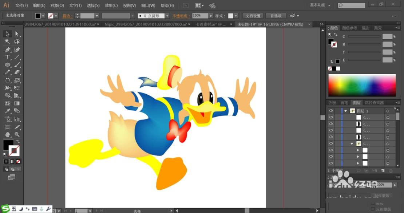Open the 效果(C) menu

[111, 5]
